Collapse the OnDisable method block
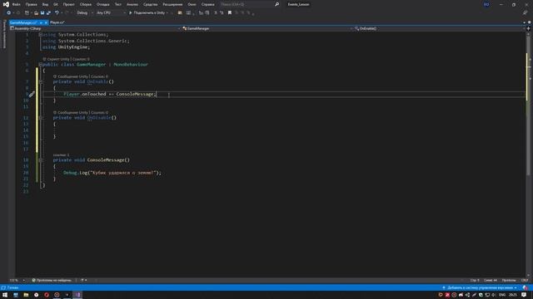Image resolution: width=533 pixels, height=299 pixels. 41,118
